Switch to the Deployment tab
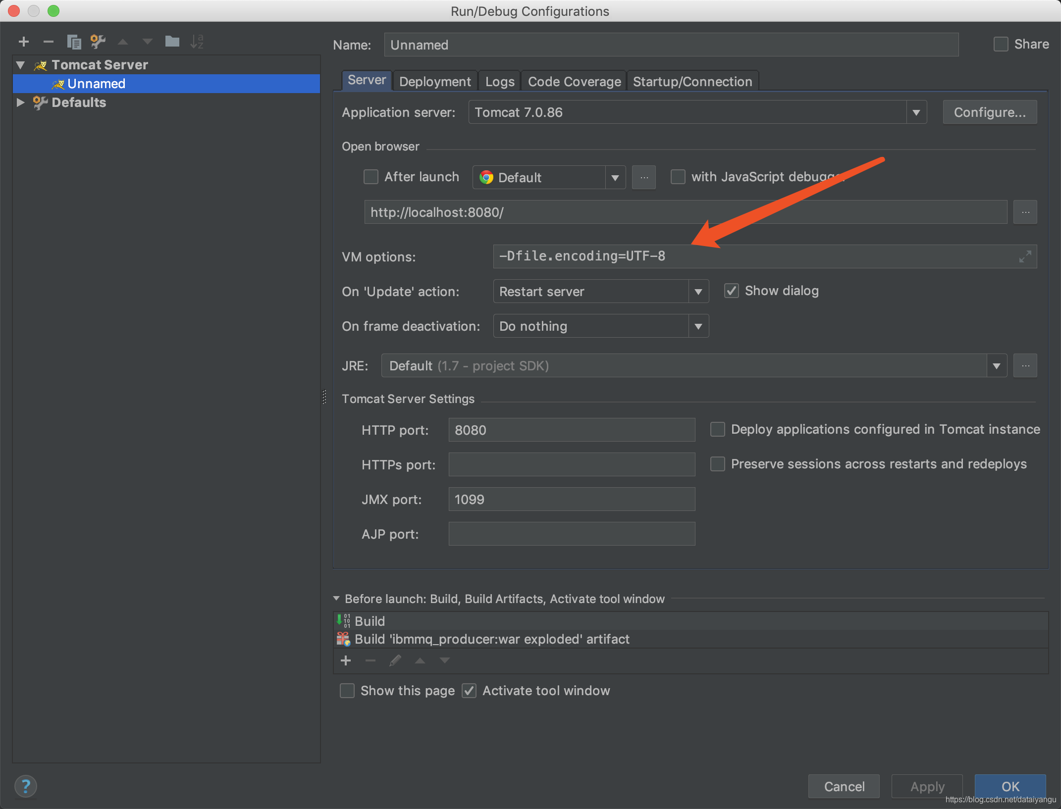 coord(435,82)
